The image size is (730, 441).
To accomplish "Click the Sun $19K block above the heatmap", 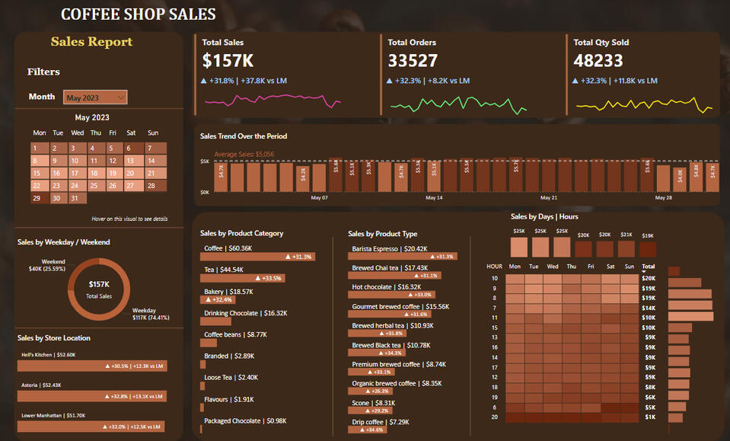I will click(648, 250).
